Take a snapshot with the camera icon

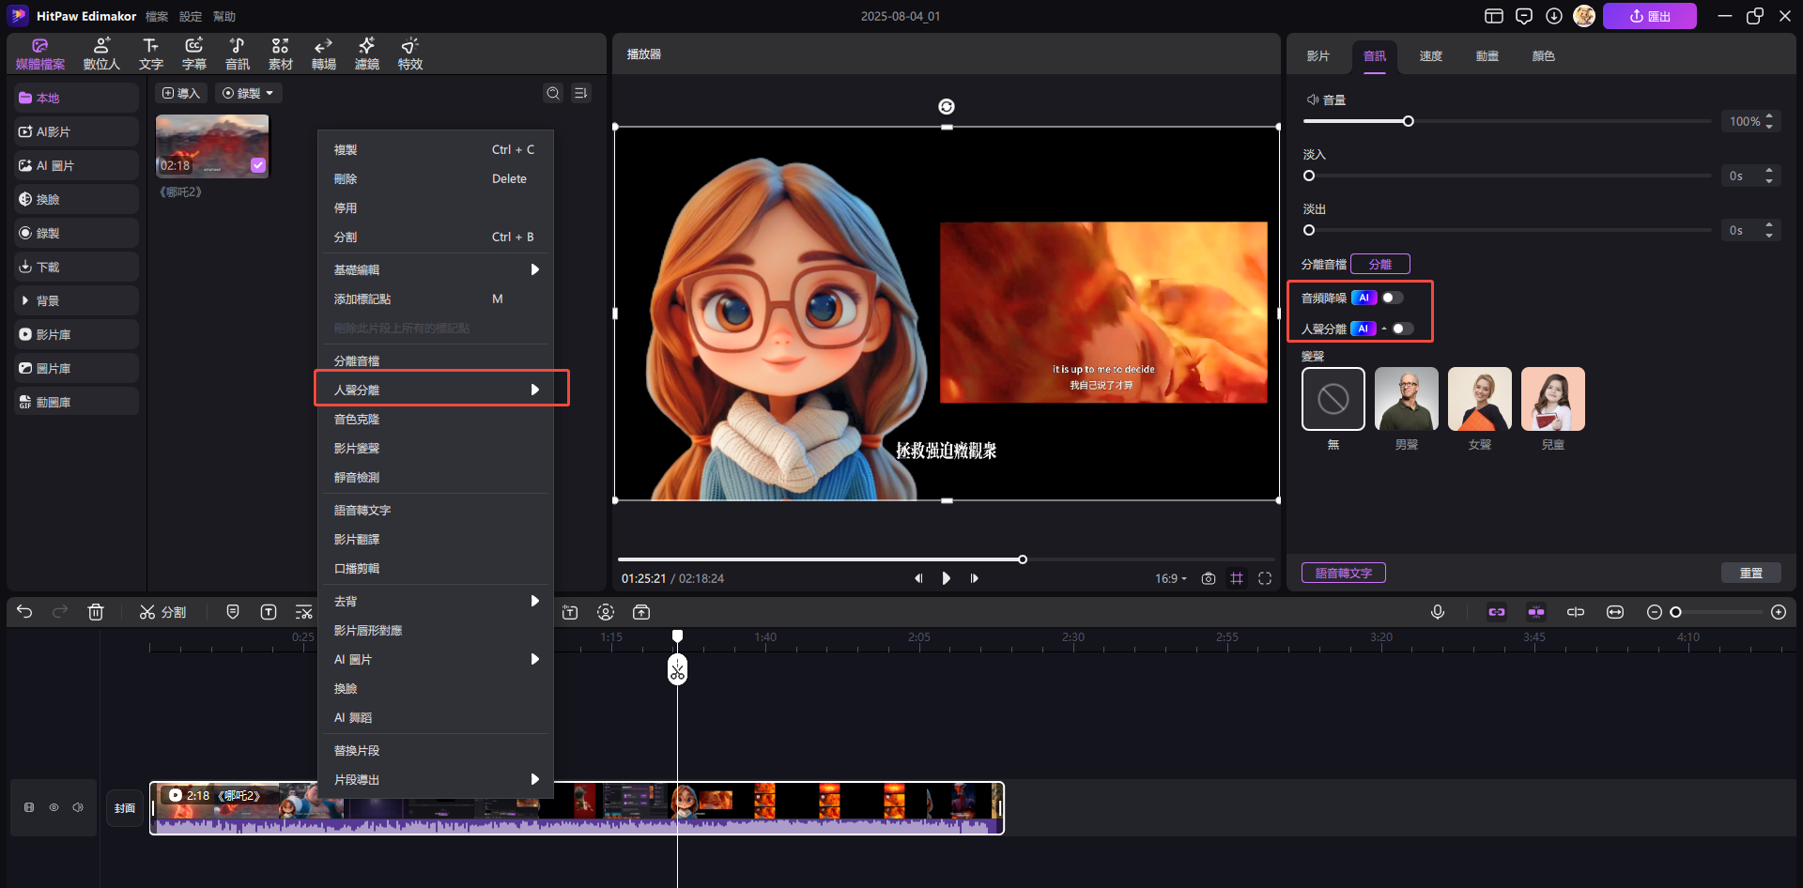[1209, 578]
